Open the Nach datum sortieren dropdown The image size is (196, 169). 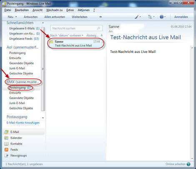click(67, 36)
